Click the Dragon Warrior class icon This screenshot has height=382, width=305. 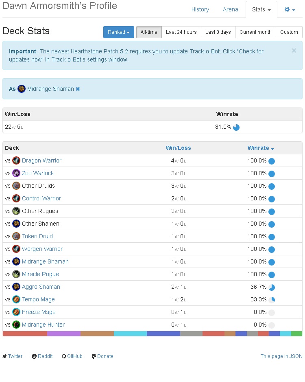pyautogui.click(x=16, y=160)
